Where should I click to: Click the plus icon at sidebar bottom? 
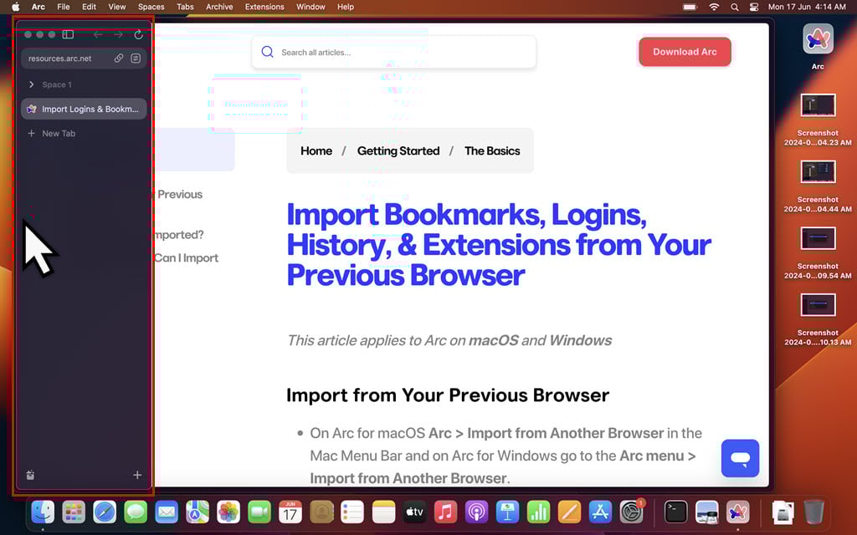[137, 475]
